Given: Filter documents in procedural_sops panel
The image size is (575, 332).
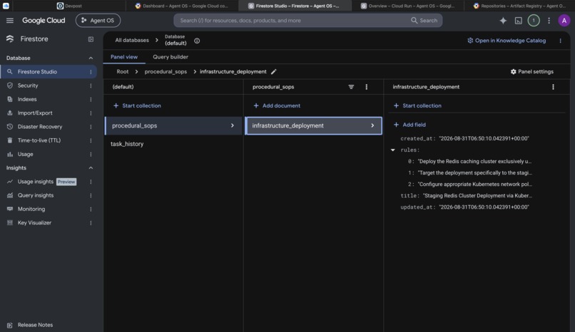Looking at the screenshot, I should [351, 87].
